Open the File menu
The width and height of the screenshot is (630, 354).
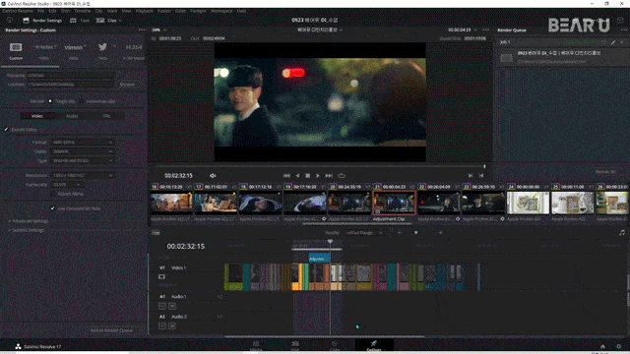pyautogui.click(x=41, y=11)
